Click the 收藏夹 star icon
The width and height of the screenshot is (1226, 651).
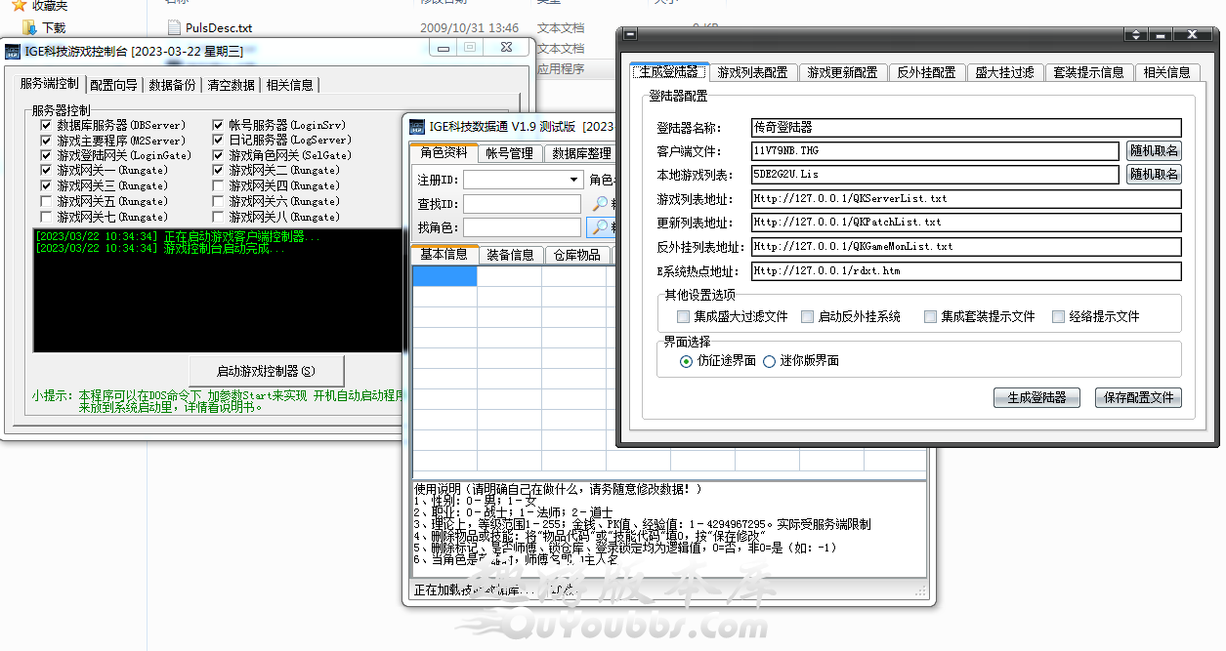19,6
